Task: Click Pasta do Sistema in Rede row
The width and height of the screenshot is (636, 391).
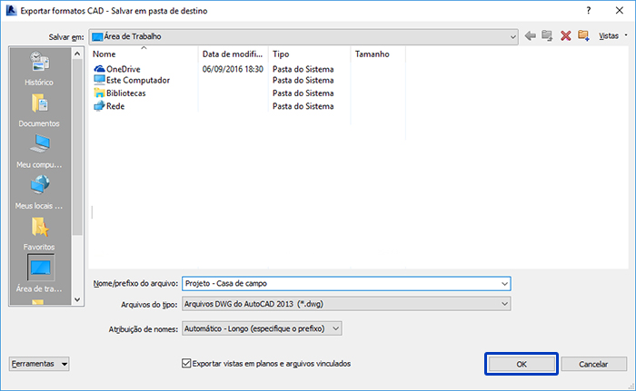Action: pos(303,106)
